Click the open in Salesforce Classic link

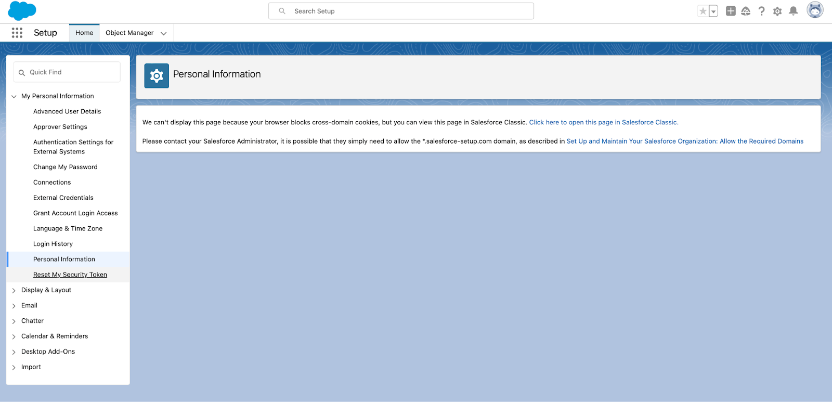[604, 122]
